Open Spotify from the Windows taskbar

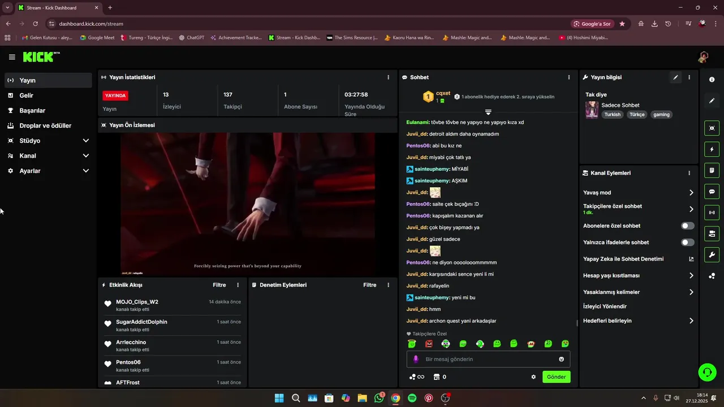(x=412, y=398)
